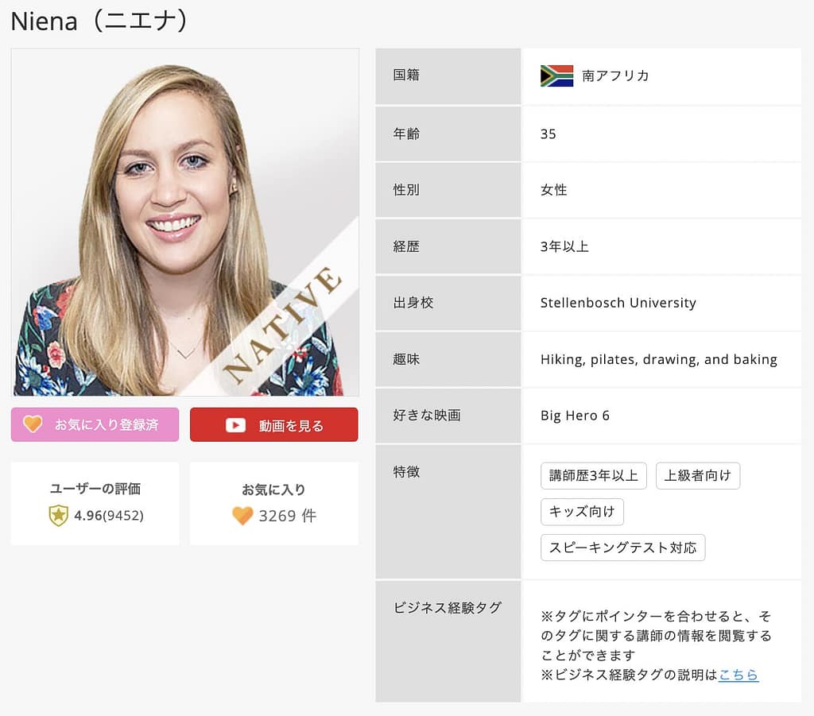Click the ビジネス経験タグ row label
Image resolution: width=814 pixels, height=716 pixels.
tap(448, 608)
